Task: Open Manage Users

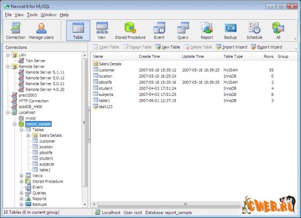Action: (x=41, y=31)
